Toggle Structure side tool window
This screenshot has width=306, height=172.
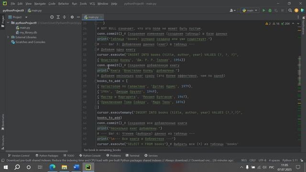2,142
